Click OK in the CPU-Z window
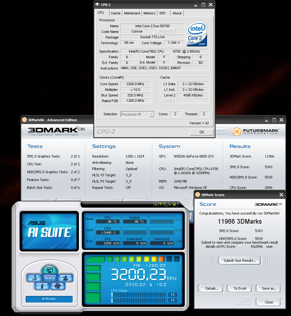The width and height of the screenshot is (291, 316). pyautogui.click(x=202, y=132)
